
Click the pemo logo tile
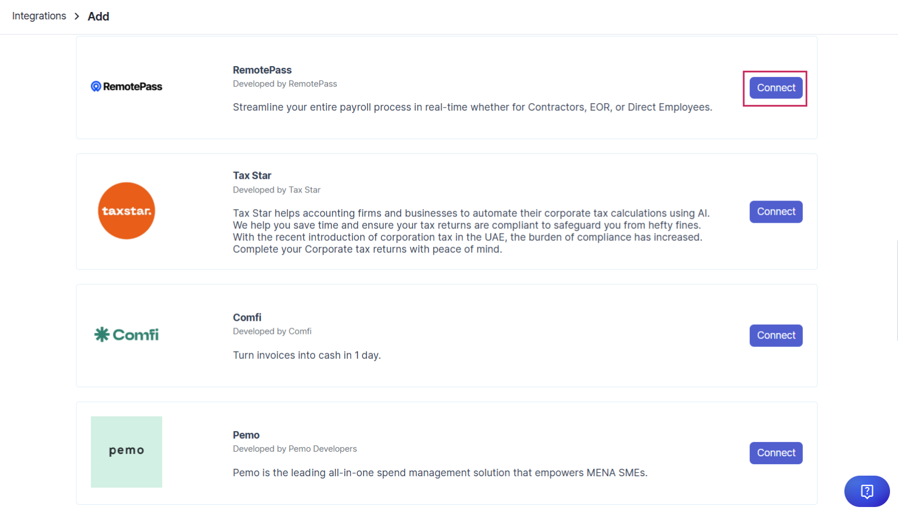coord(126,452)
